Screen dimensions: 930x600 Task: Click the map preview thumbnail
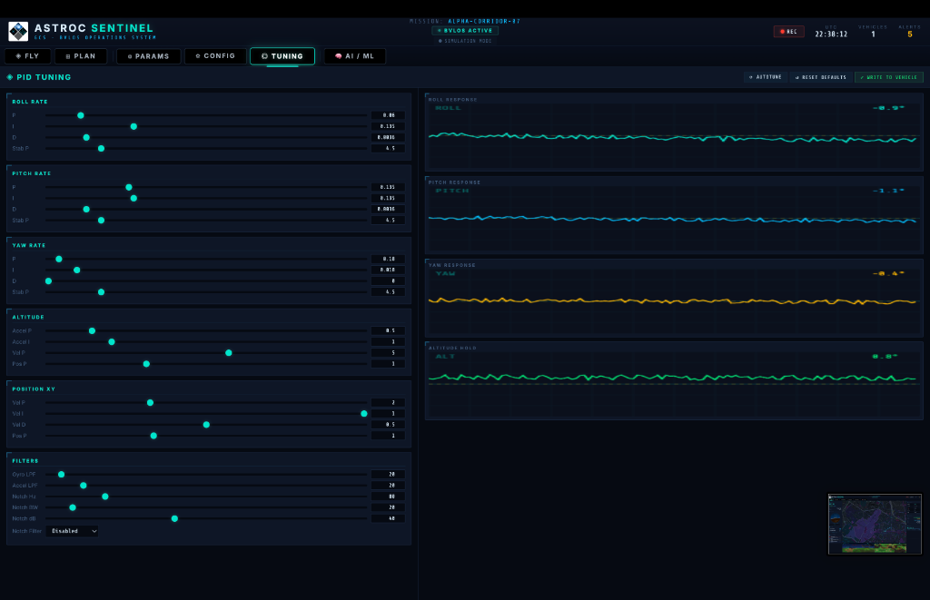pyautogui.click(x=875, y=524)
